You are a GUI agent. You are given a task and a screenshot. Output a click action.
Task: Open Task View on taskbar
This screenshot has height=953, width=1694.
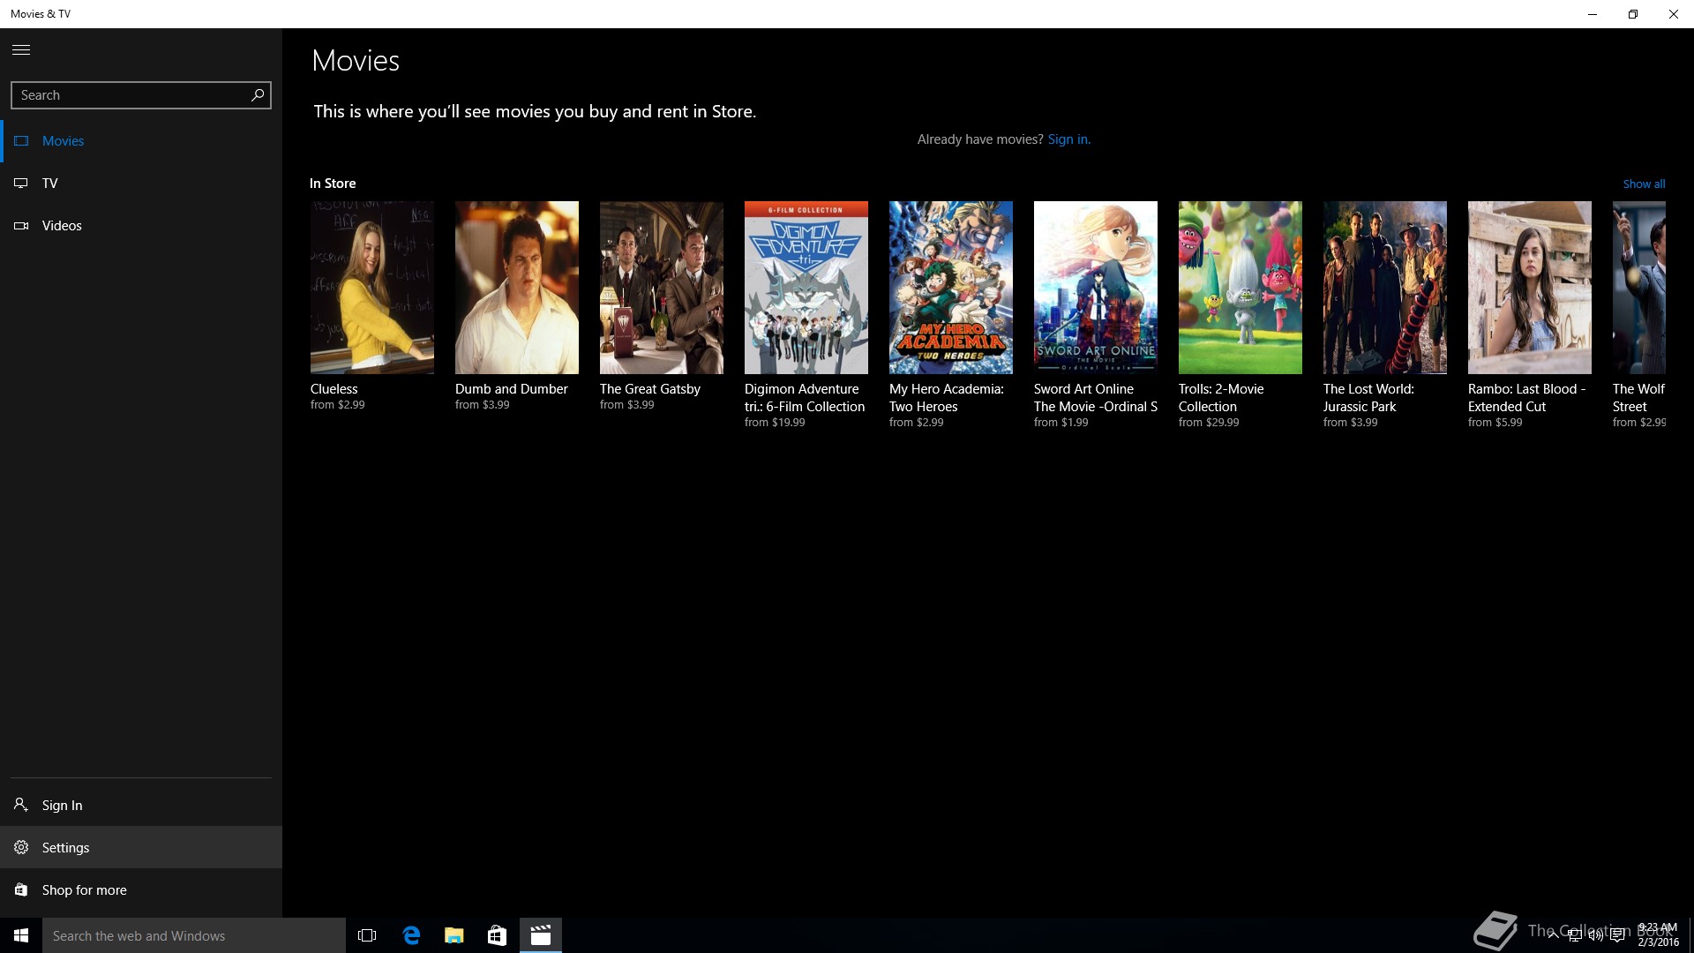[367, 935]
